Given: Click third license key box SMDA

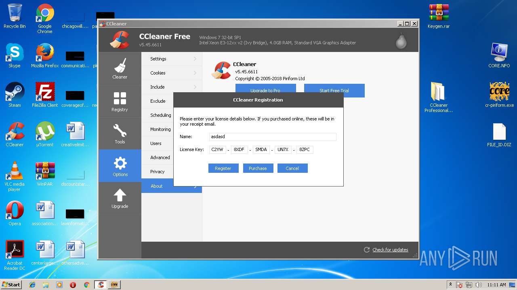Looking at the screenshot, I should [261, 150].
